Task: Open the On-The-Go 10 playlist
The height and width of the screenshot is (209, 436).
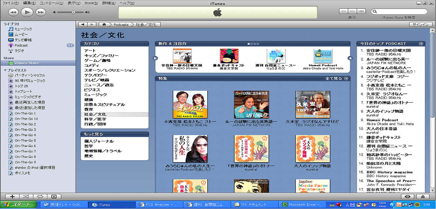Action: (x=23, y=119)
